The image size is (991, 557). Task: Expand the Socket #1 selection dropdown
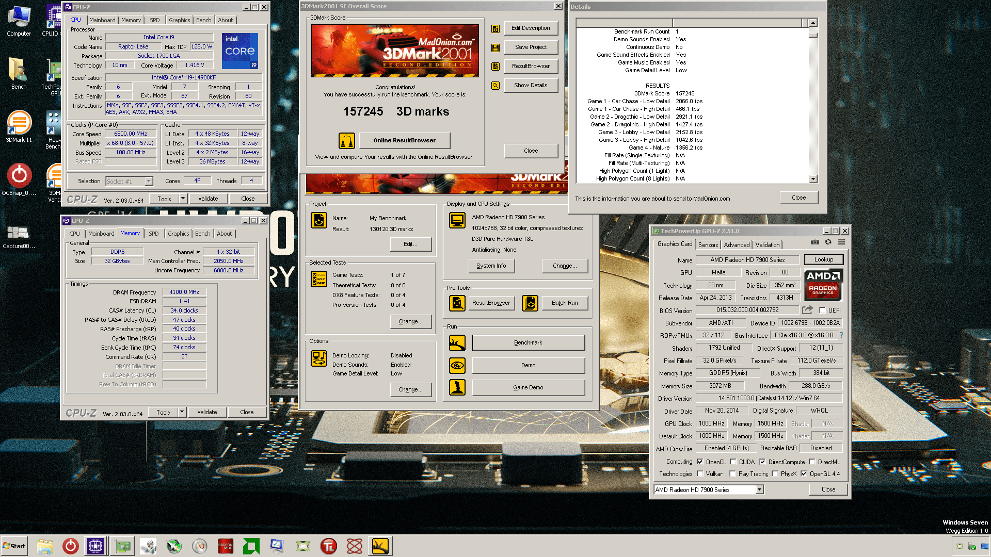click(149, 182)
